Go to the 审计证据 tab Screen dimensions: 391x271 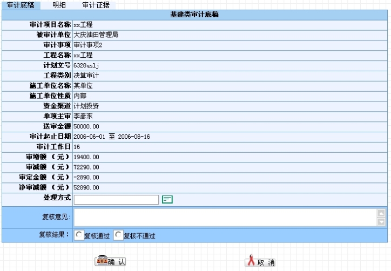point(96,5)
